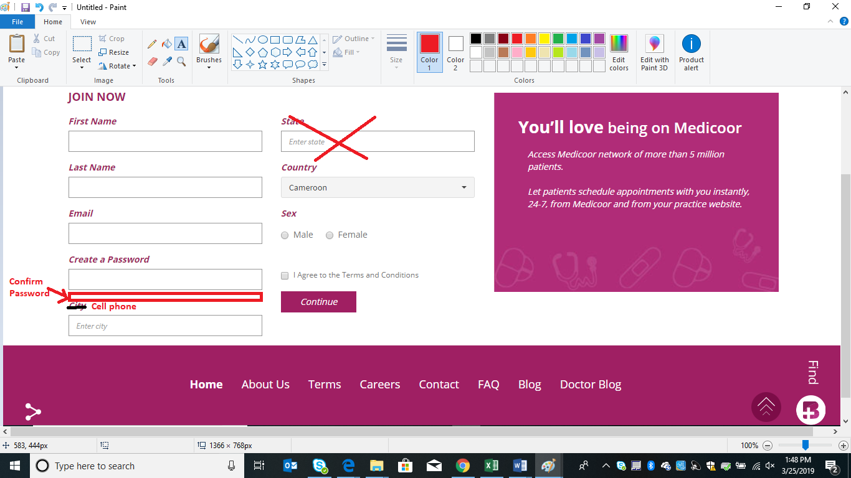851x478 pixels.
Task: Click the Cut scissors button
Action: [44, 39]
